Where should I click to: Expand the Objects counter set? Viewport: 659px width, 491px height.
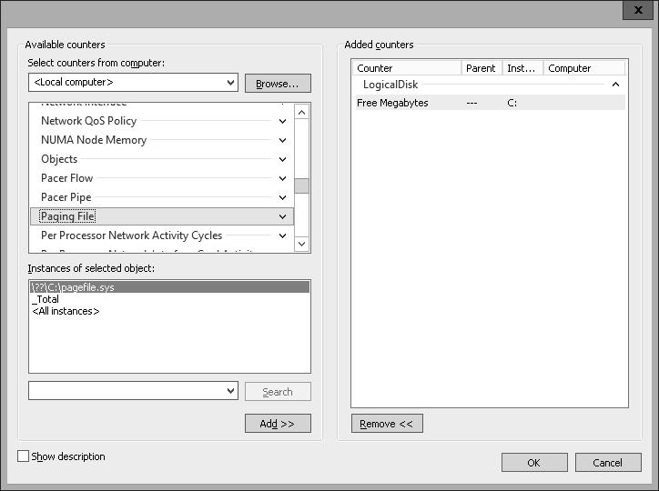pos(283,159)
